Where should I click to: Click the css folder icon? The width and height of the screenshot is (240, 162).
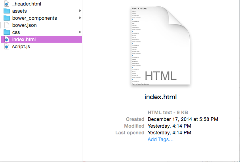(7, 32)
